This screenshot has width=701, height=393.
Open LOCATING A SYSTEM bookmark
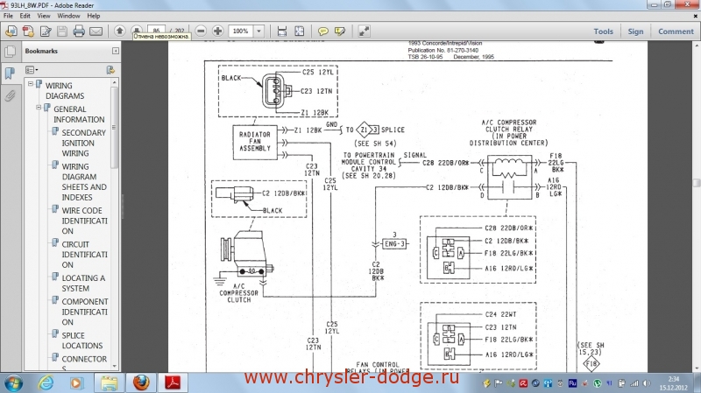[83, 283]
